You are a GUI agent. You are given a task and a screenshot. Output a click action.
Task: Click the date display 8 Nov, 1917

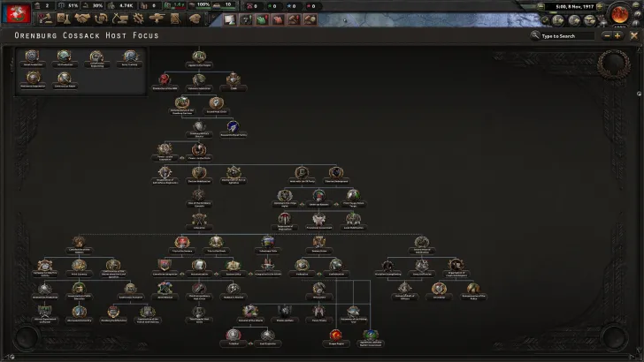(573, 7)
